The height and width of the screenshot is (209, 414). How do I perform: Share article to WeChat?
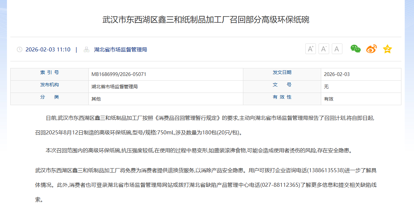[355, 49]
